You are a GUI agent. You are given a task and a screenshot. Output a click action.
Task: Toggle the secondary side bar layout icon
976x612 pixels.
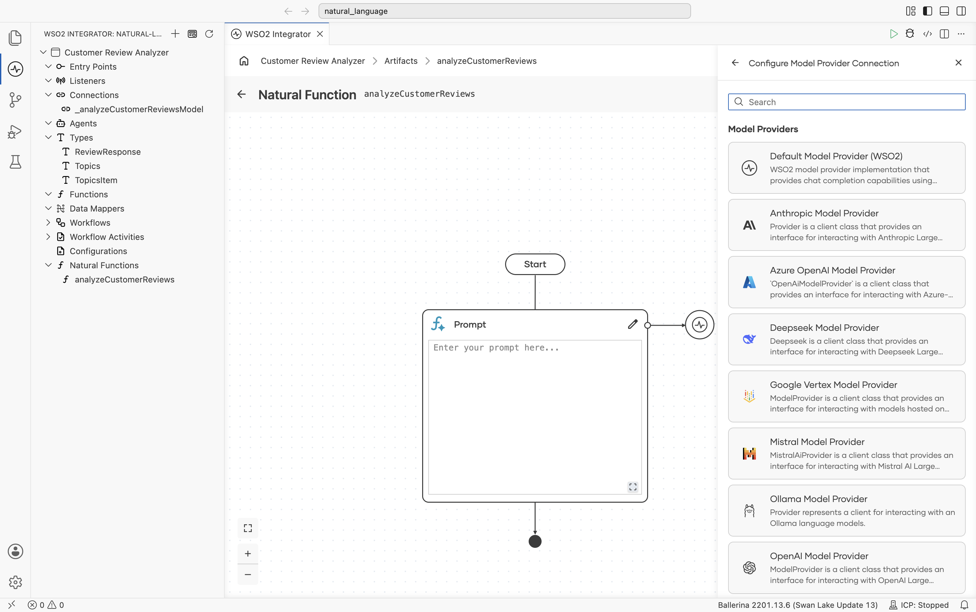[961, 11]
